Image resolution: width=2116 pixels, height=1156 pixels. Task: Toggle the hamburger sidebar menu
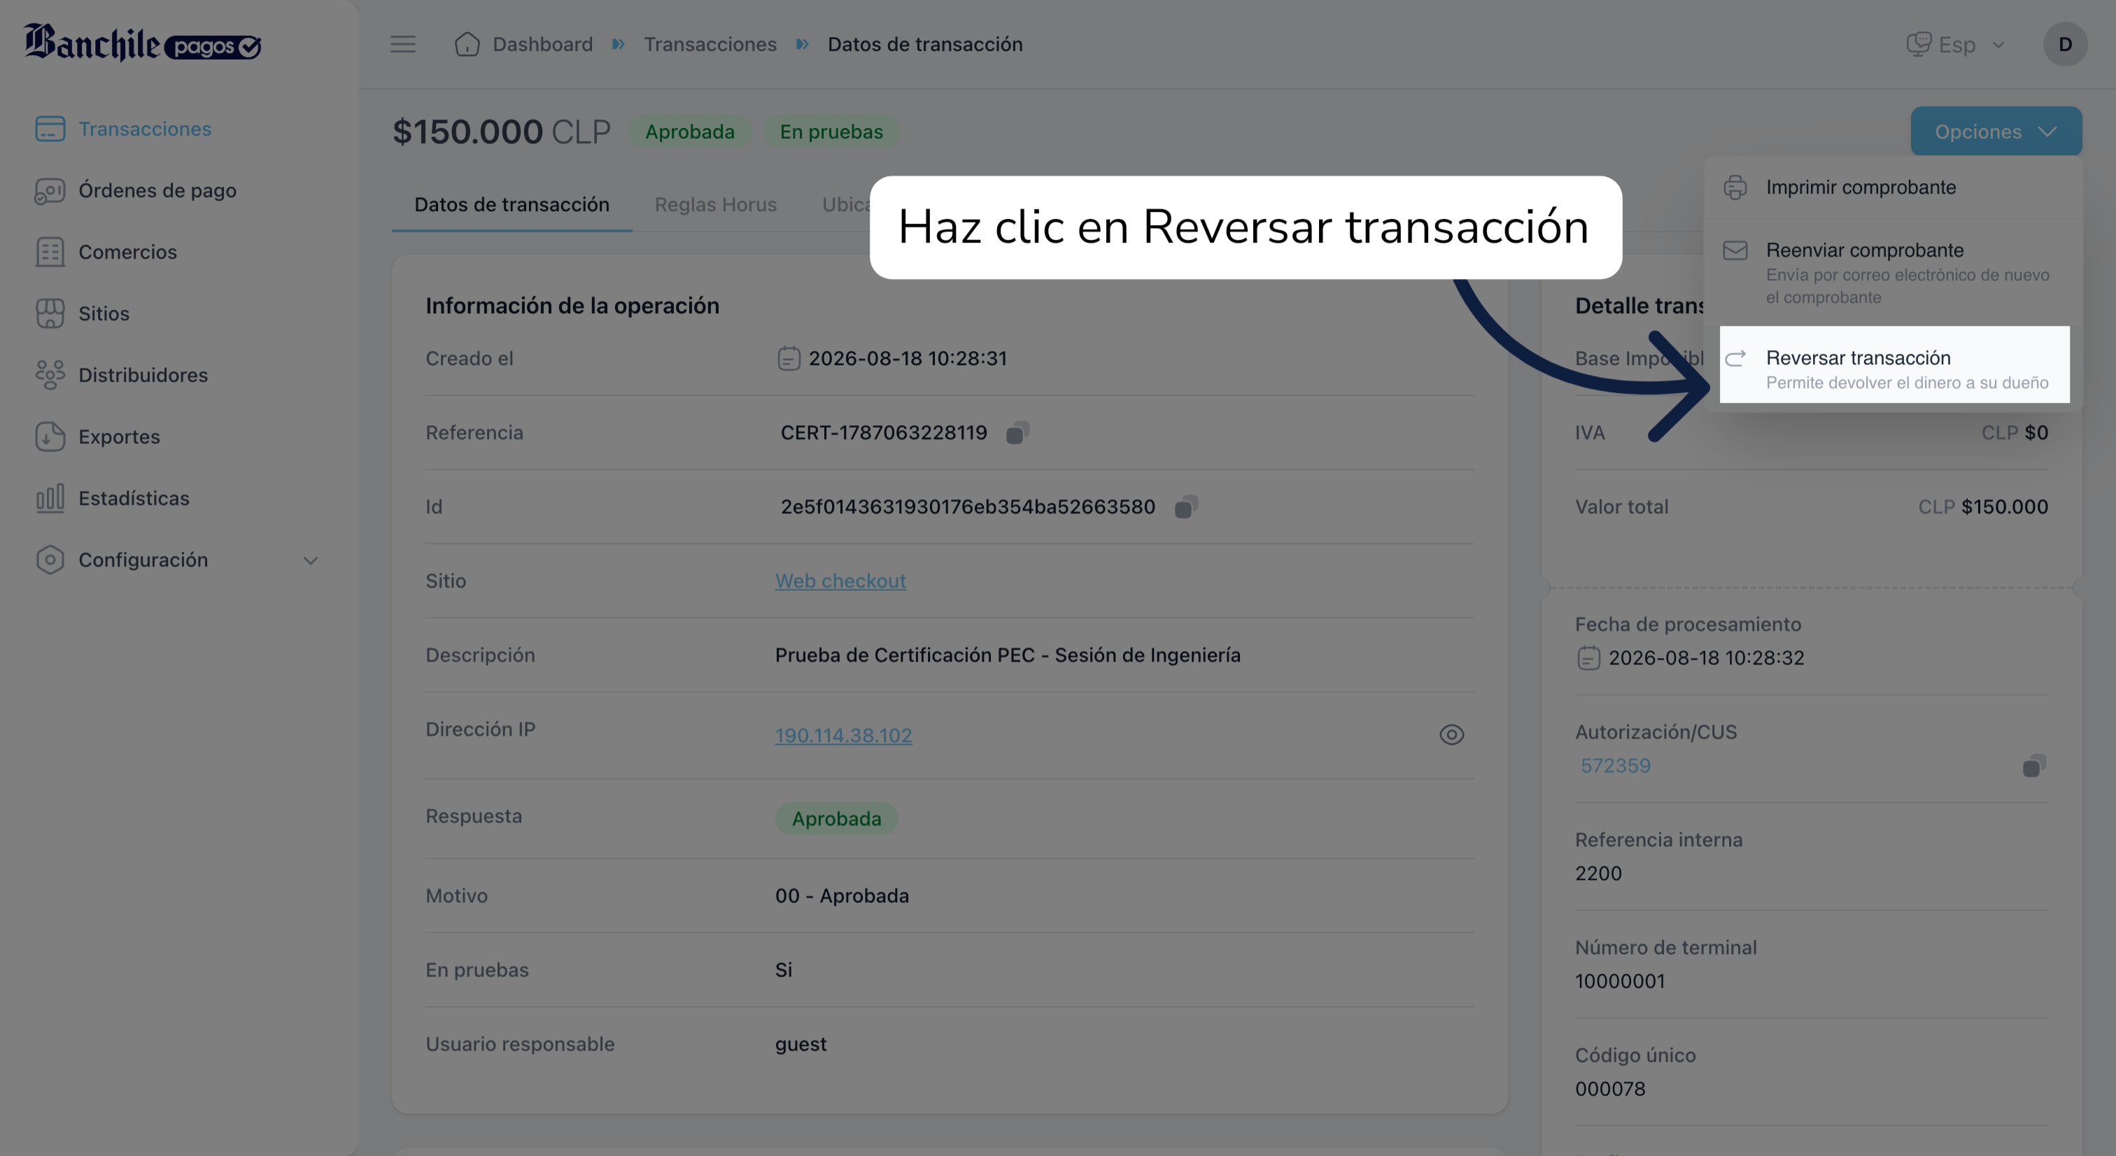coord(402,44)
